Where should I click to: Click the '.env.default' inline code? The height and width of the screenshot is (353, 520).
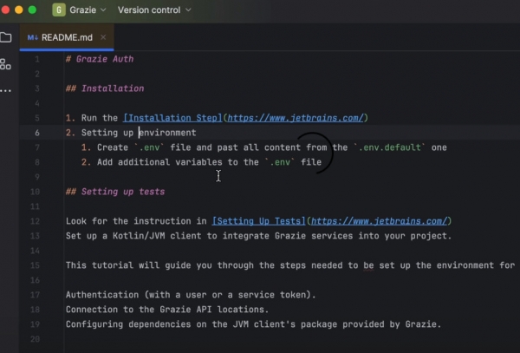tap(390, 147)
